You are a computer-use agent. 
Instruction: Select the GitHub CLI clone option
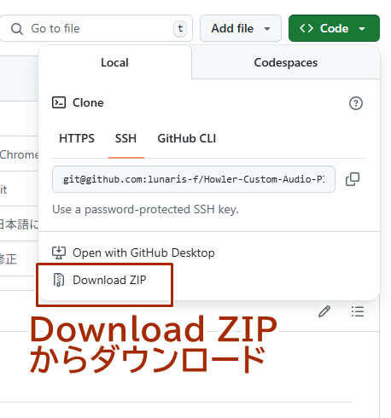coord(187,139)
